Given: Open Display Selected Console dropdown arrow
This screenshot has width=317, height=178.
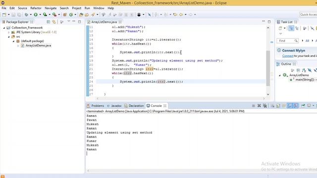Looking at the screenshot, I should [x=313, y=105].
